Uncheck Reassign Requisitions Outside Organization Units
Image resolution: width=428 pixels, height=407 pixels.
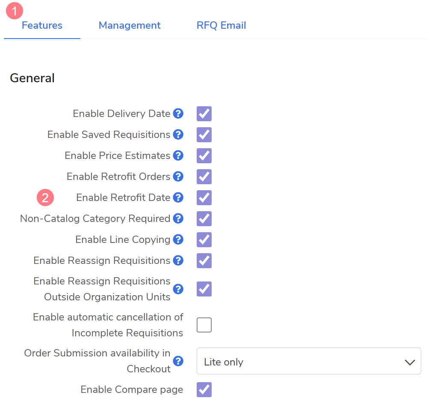click(204, 289)
